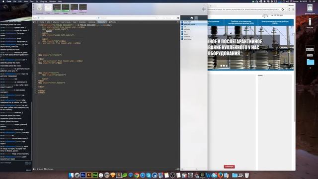
Task: Open Safari compass icon in the dock
Action: (x=143, y=175)
